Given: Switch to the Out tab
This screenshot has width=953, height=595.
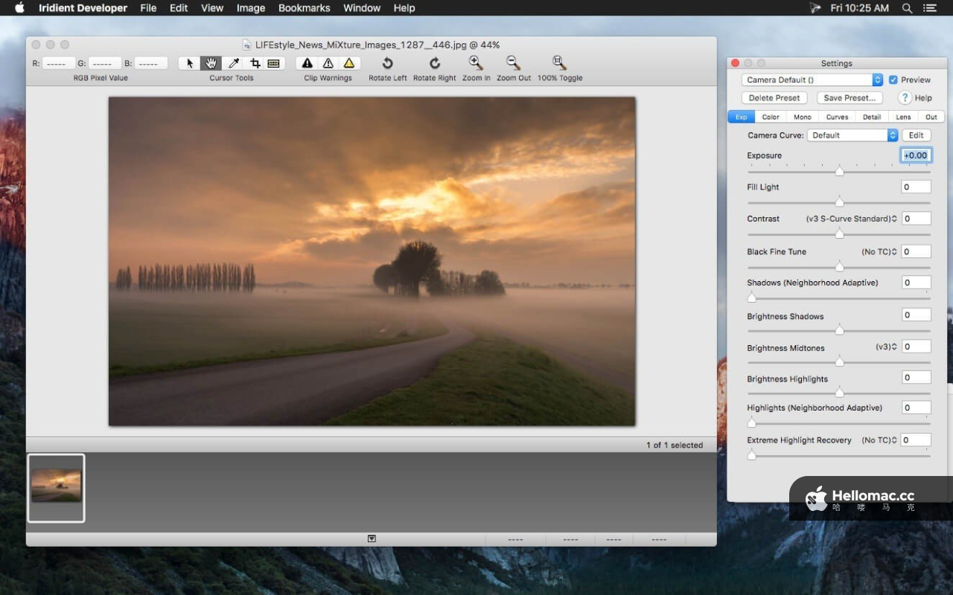Looking at the screenshot, I should tap(931, 117).
